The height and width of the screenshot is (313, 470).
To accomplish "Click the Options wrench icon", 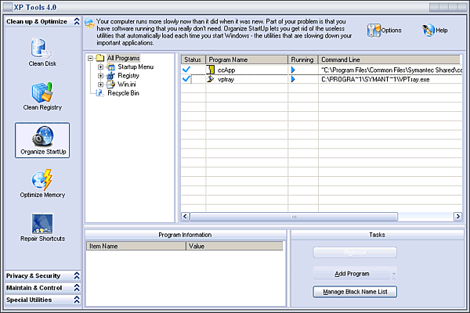I will pos(374,31).
